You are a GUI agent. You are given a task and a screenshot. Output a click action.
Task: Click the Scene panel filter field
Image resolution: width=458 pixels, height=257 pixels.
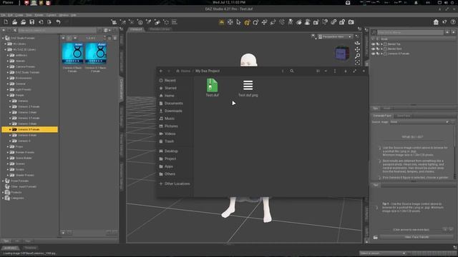(410, 32)
